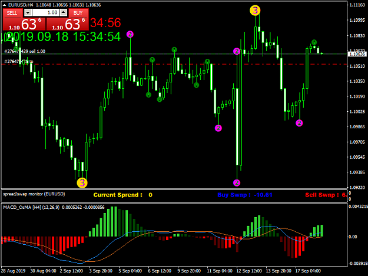
Task: Click magenta marker below 17 Sep swing low
Action: click(x=299, y=123)
